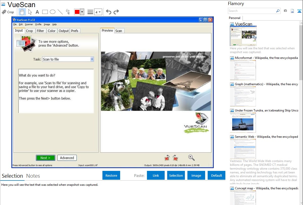The height and width of the screenshot is (205, 303).
Task: Switch to the Scan tab
Action: click(119, 31)
